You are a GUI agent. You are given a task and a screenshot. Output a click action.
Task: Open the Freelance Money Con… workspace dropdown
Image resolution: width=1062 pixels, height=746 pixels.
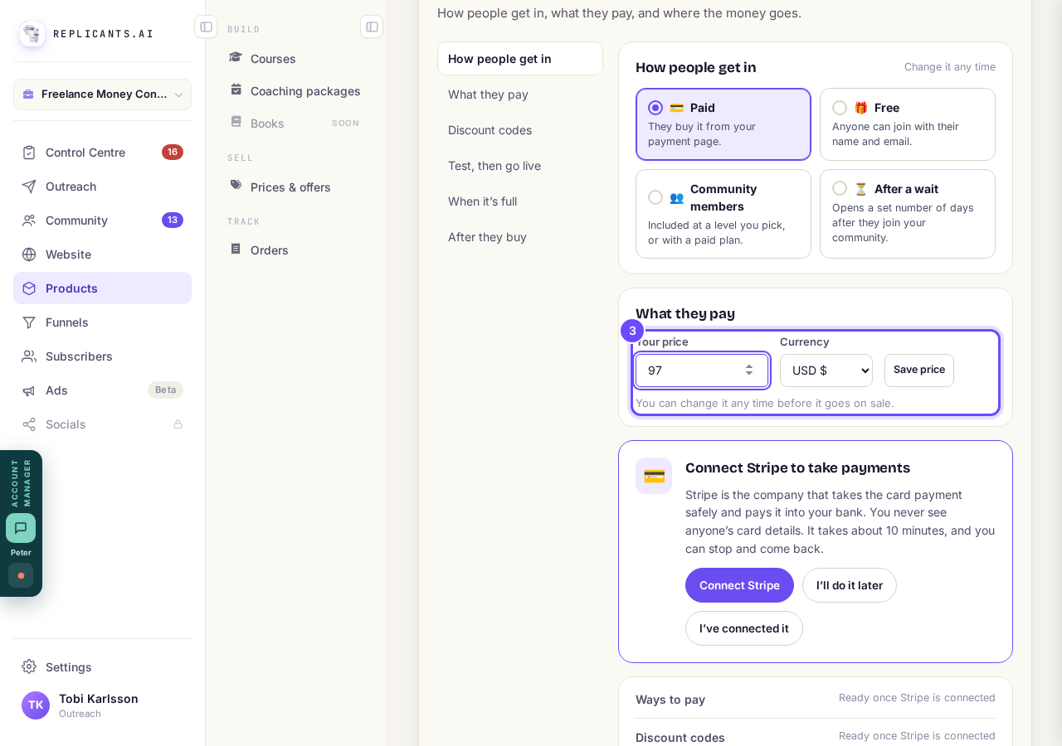(x=102, y=94)
